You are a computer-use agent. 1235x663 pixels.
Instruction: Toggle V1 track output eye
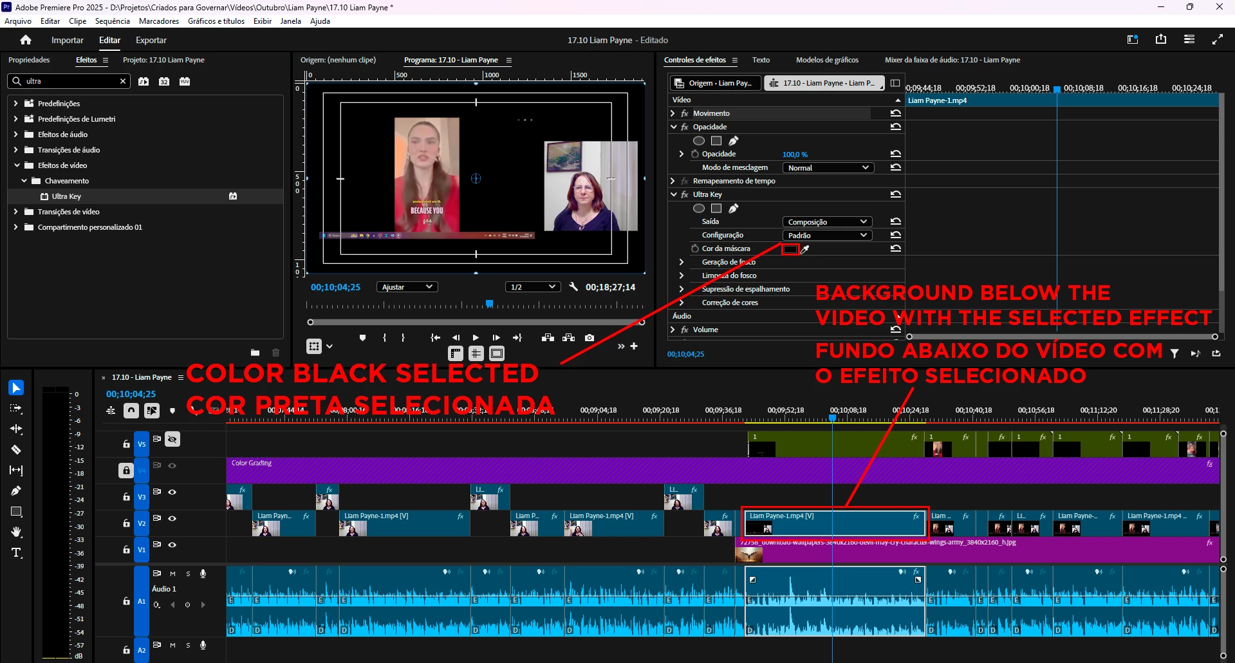(172, 545)
